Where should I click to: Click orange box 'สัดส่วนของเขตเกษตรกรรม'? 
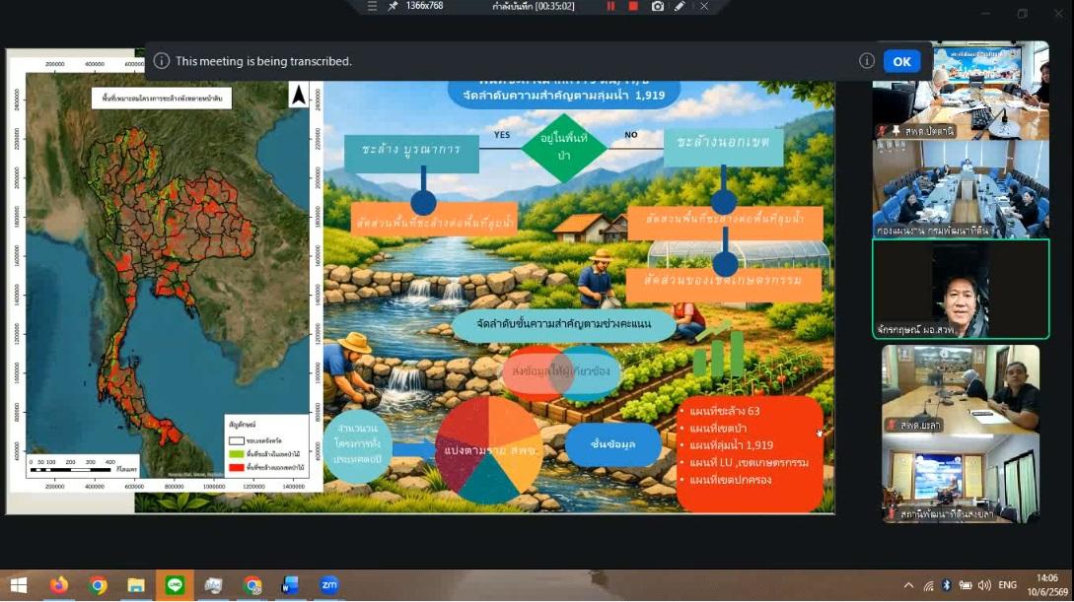coord(724,284)
